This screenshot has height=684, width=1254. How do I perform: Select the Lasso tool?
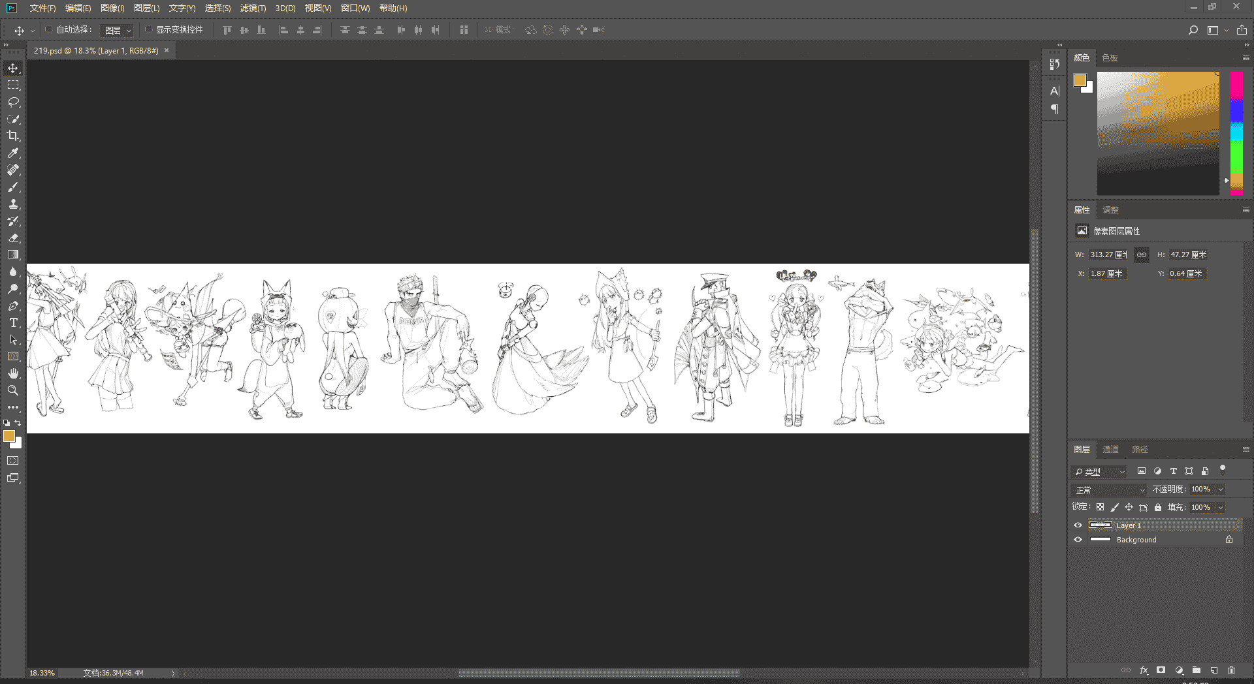(13, 102)
